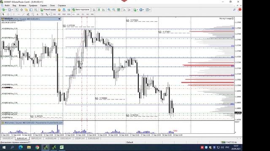This screenshot has height=151, width=270.
Task: Select the crosshair tool
Action: click(x=8, y=14)
